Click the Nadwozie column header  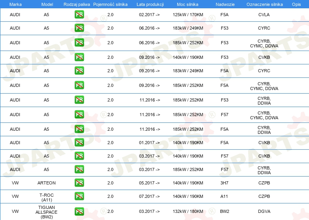(x=225, y=4)
